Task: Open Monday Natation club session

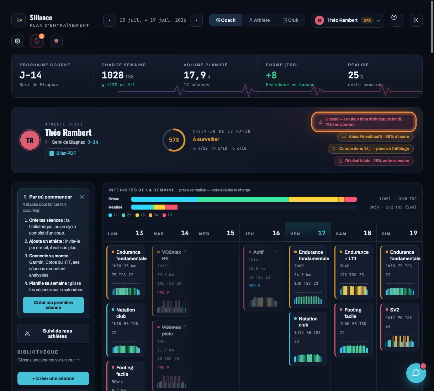Action: (125, 330)
